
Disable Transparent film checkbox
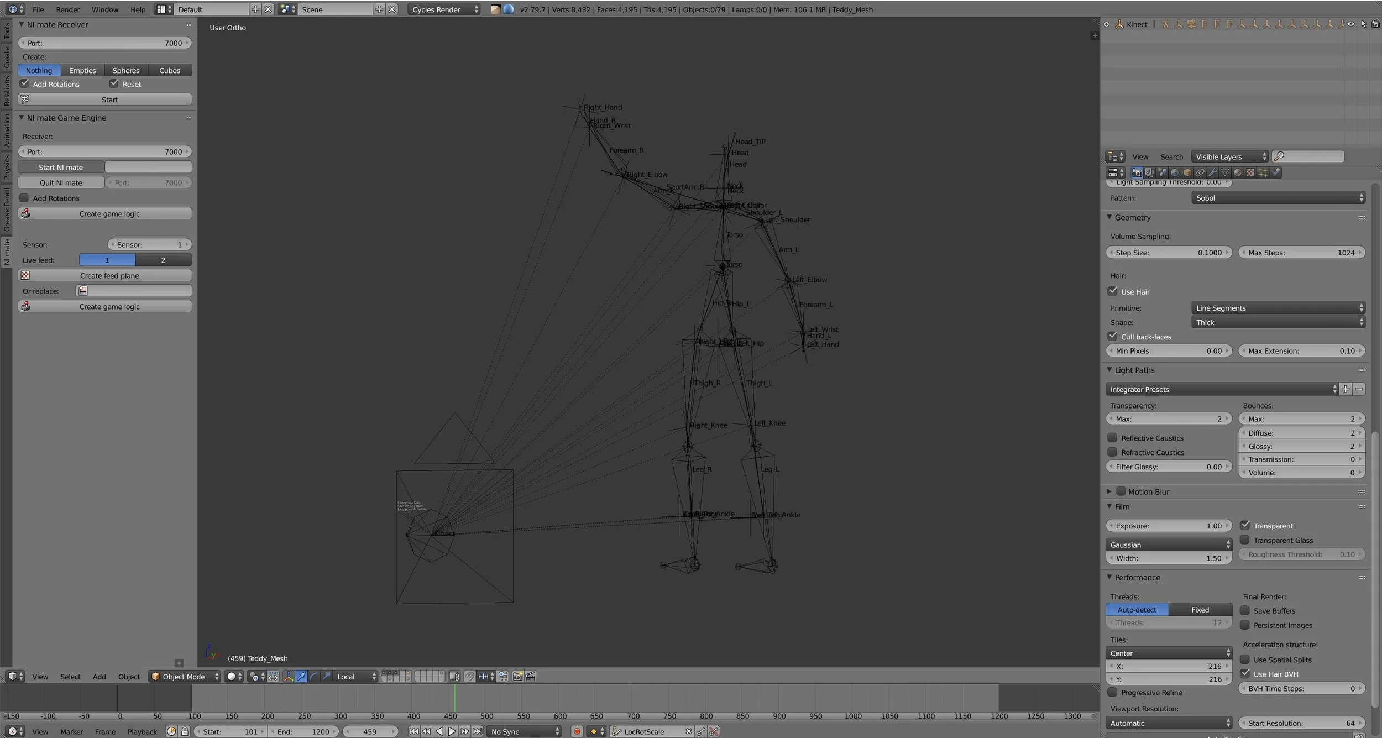pyautogui.click(x=1245, y=525)
